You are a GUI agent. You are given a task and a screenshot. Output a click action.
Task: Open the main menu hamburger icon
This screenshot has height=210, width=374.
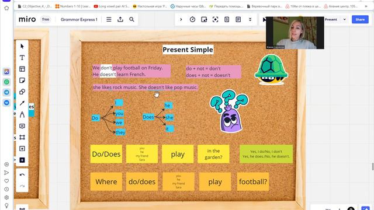tap(109, 19)
